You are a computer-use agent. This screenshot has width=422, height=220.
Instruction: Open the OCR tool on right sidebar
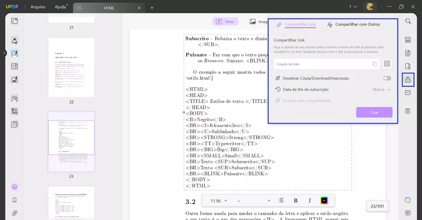(x=408, y=40)
